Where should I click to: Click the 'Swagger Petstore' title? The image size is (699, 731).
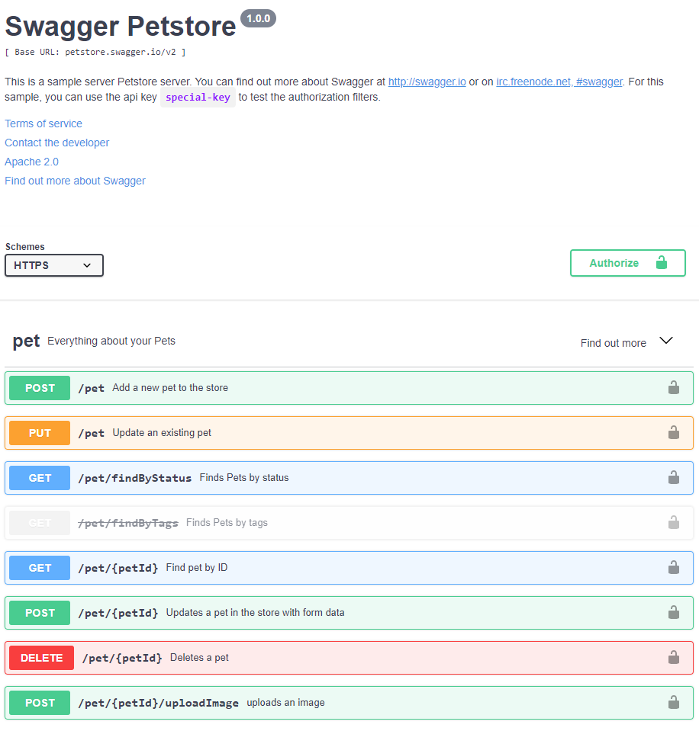(121, 26)
